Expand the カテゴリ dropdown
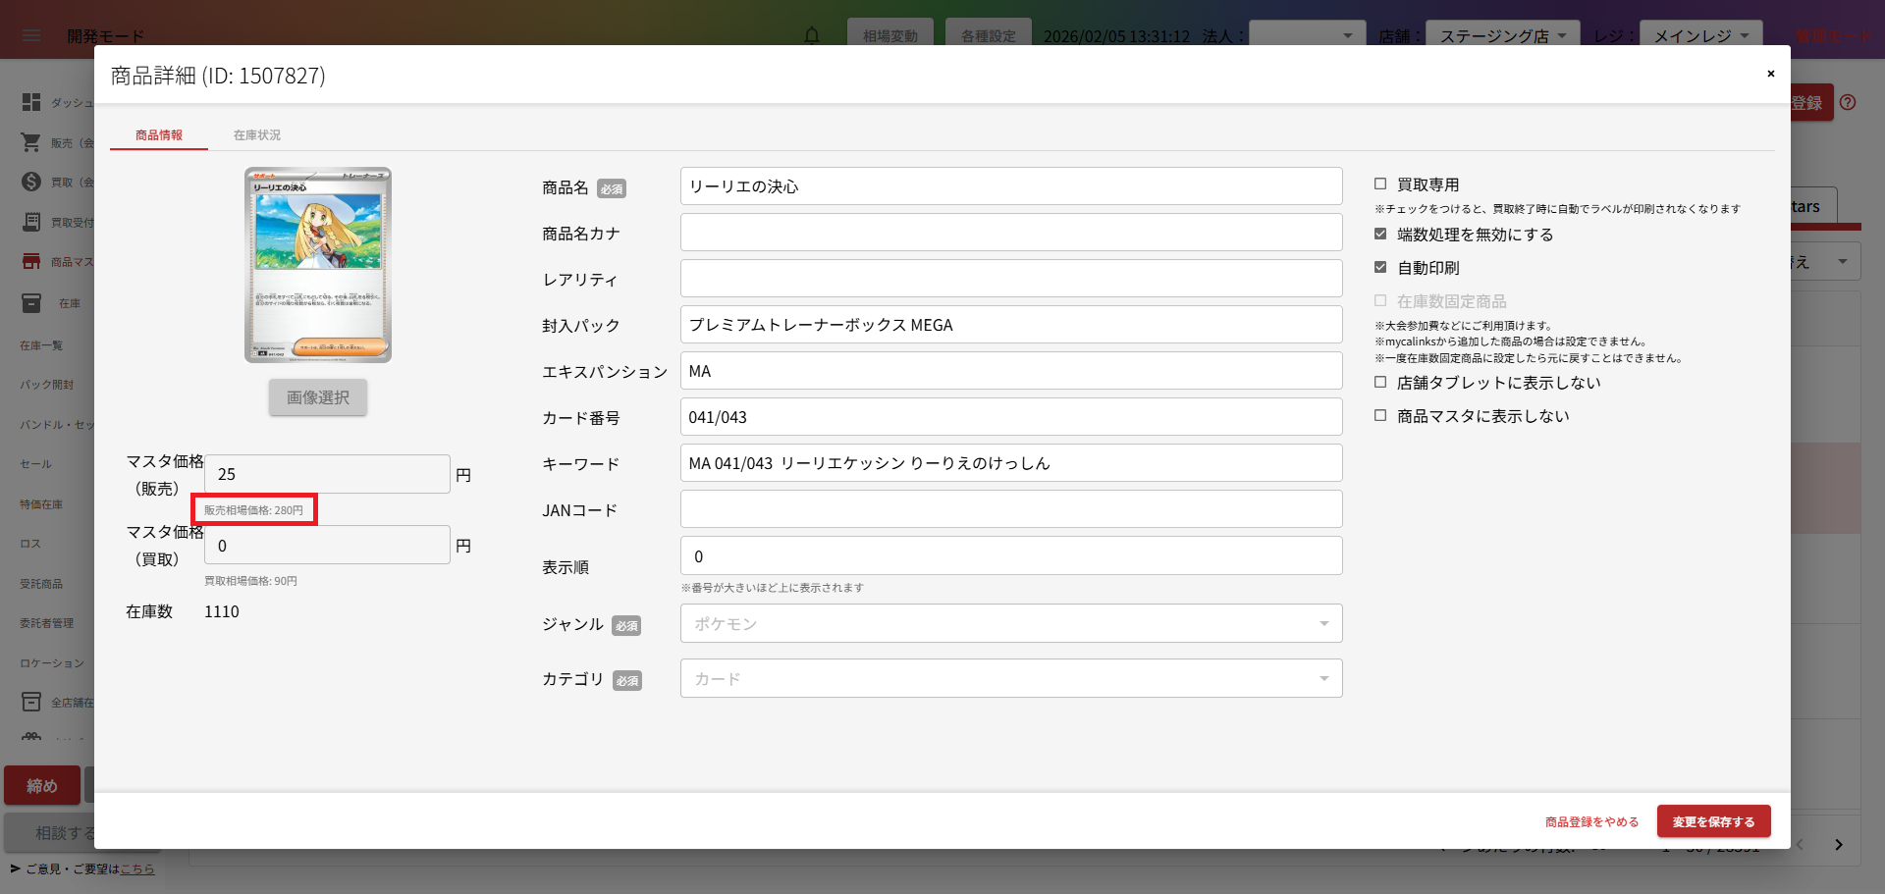 1010,678
